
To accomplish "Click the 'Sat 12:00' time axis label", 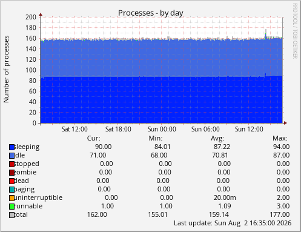I will pyautogui.click(x=74, y=129).
